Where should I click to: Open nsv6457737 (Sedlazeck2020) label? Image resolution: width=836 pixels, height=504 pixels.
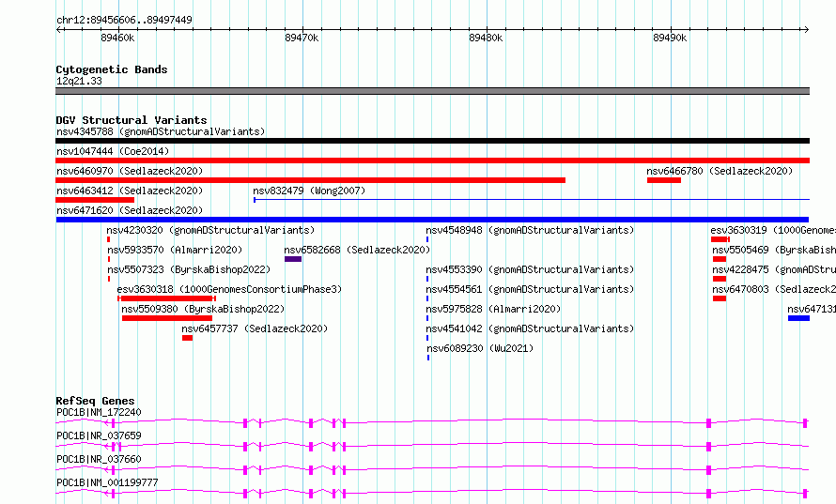point(255,328)
